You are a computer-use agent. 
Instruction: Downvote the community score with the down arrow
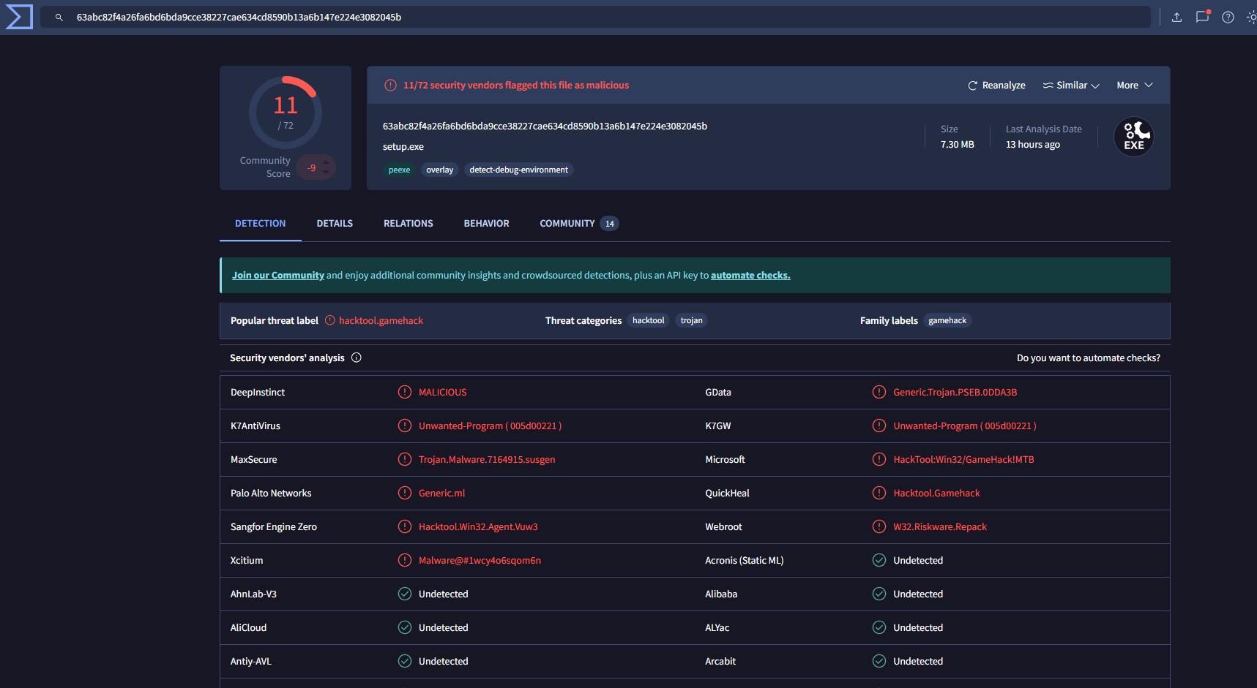[x=326, y=173]
